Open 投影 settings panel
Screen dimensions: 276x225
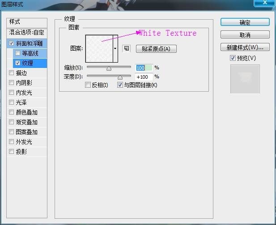coord(21,152)
